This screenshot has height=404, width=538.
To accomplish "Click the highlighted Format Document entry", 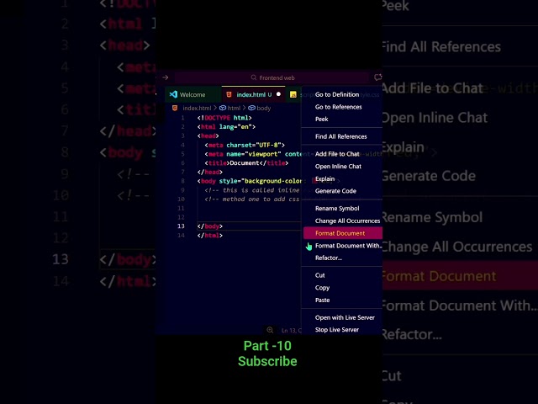I will coord(342,233).
